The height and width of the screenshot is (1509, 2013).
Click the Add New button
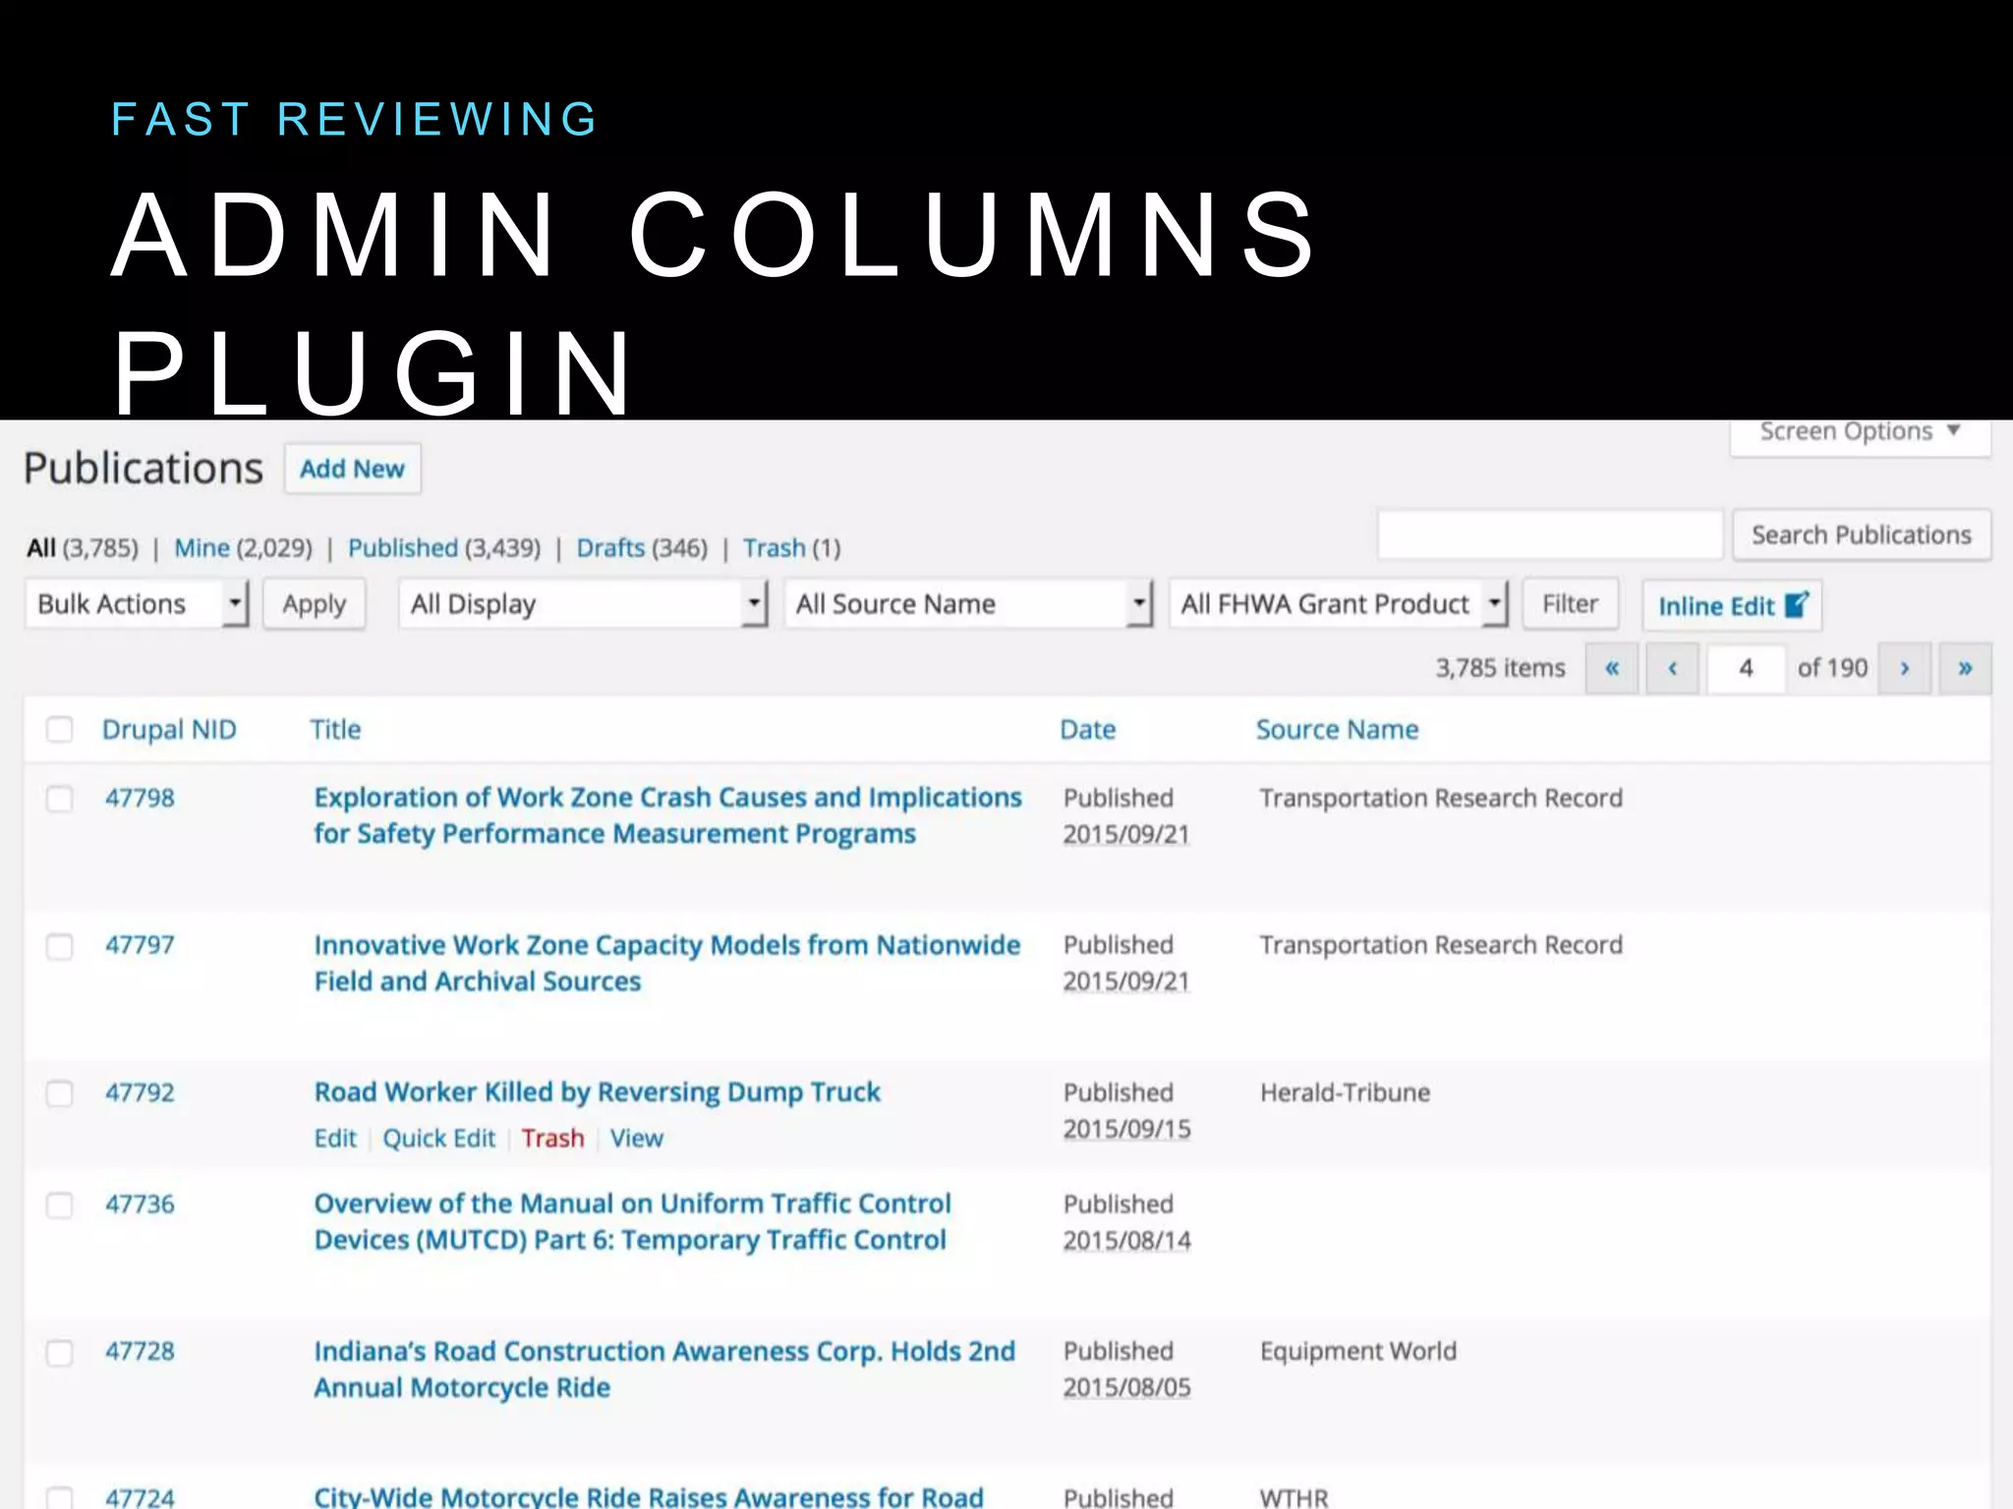coord(352,470)
